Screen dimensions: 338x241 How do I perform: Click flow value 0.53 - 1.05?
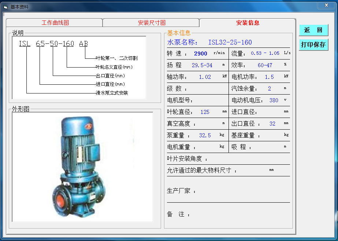click(265, 53)
